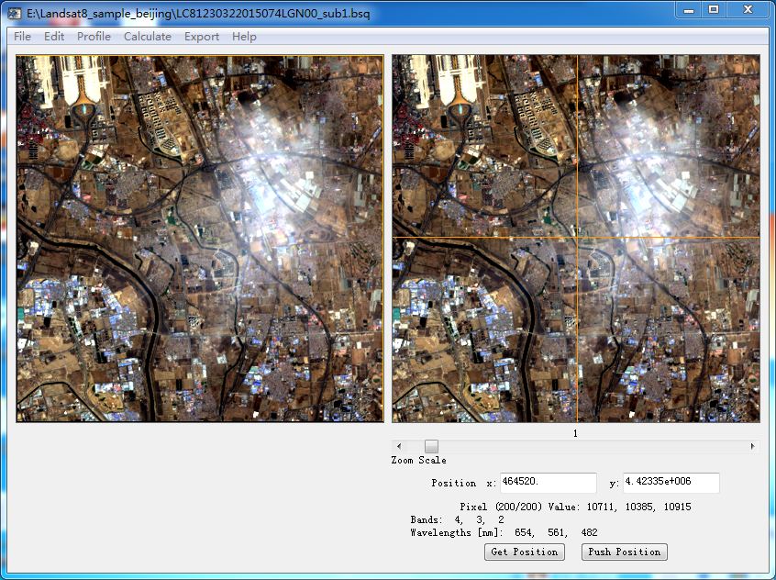
Task: Click the zoom slider's right arrow
Action: tap(753, 446)
